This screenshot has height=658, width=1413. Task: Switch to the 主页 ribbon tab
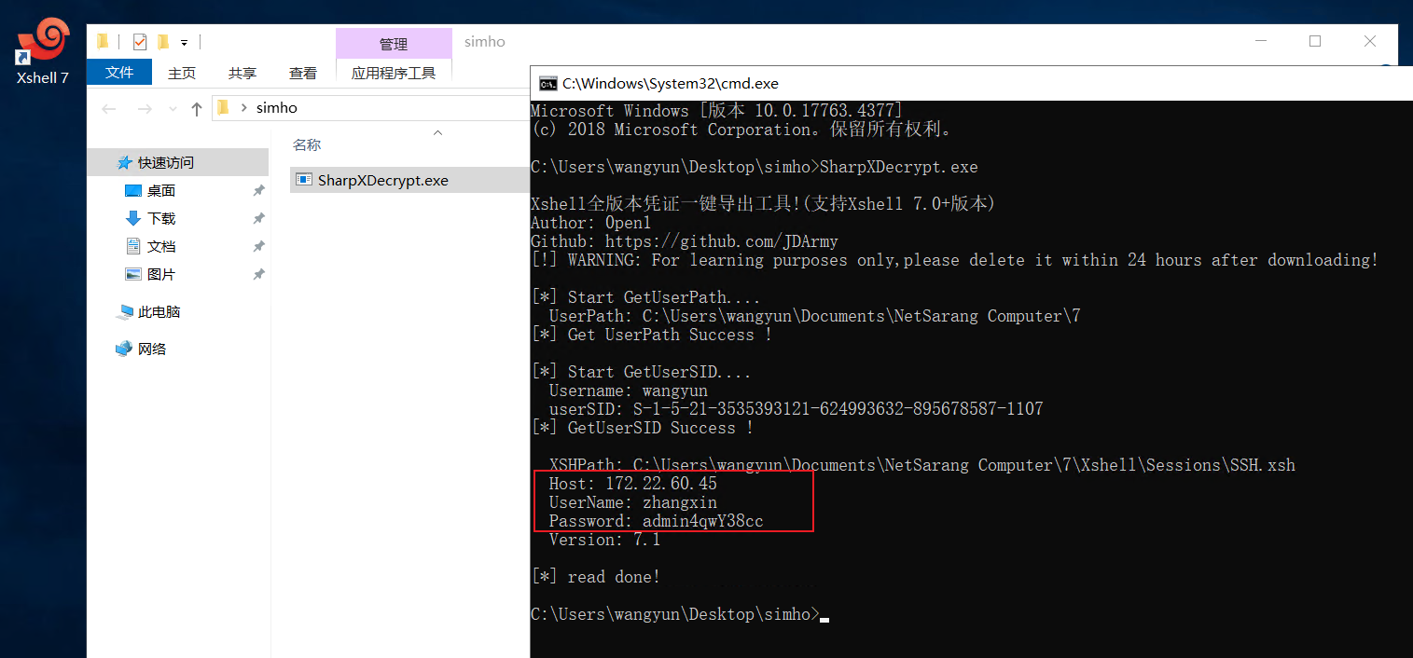pyautogui.click(x=182, y=73)
